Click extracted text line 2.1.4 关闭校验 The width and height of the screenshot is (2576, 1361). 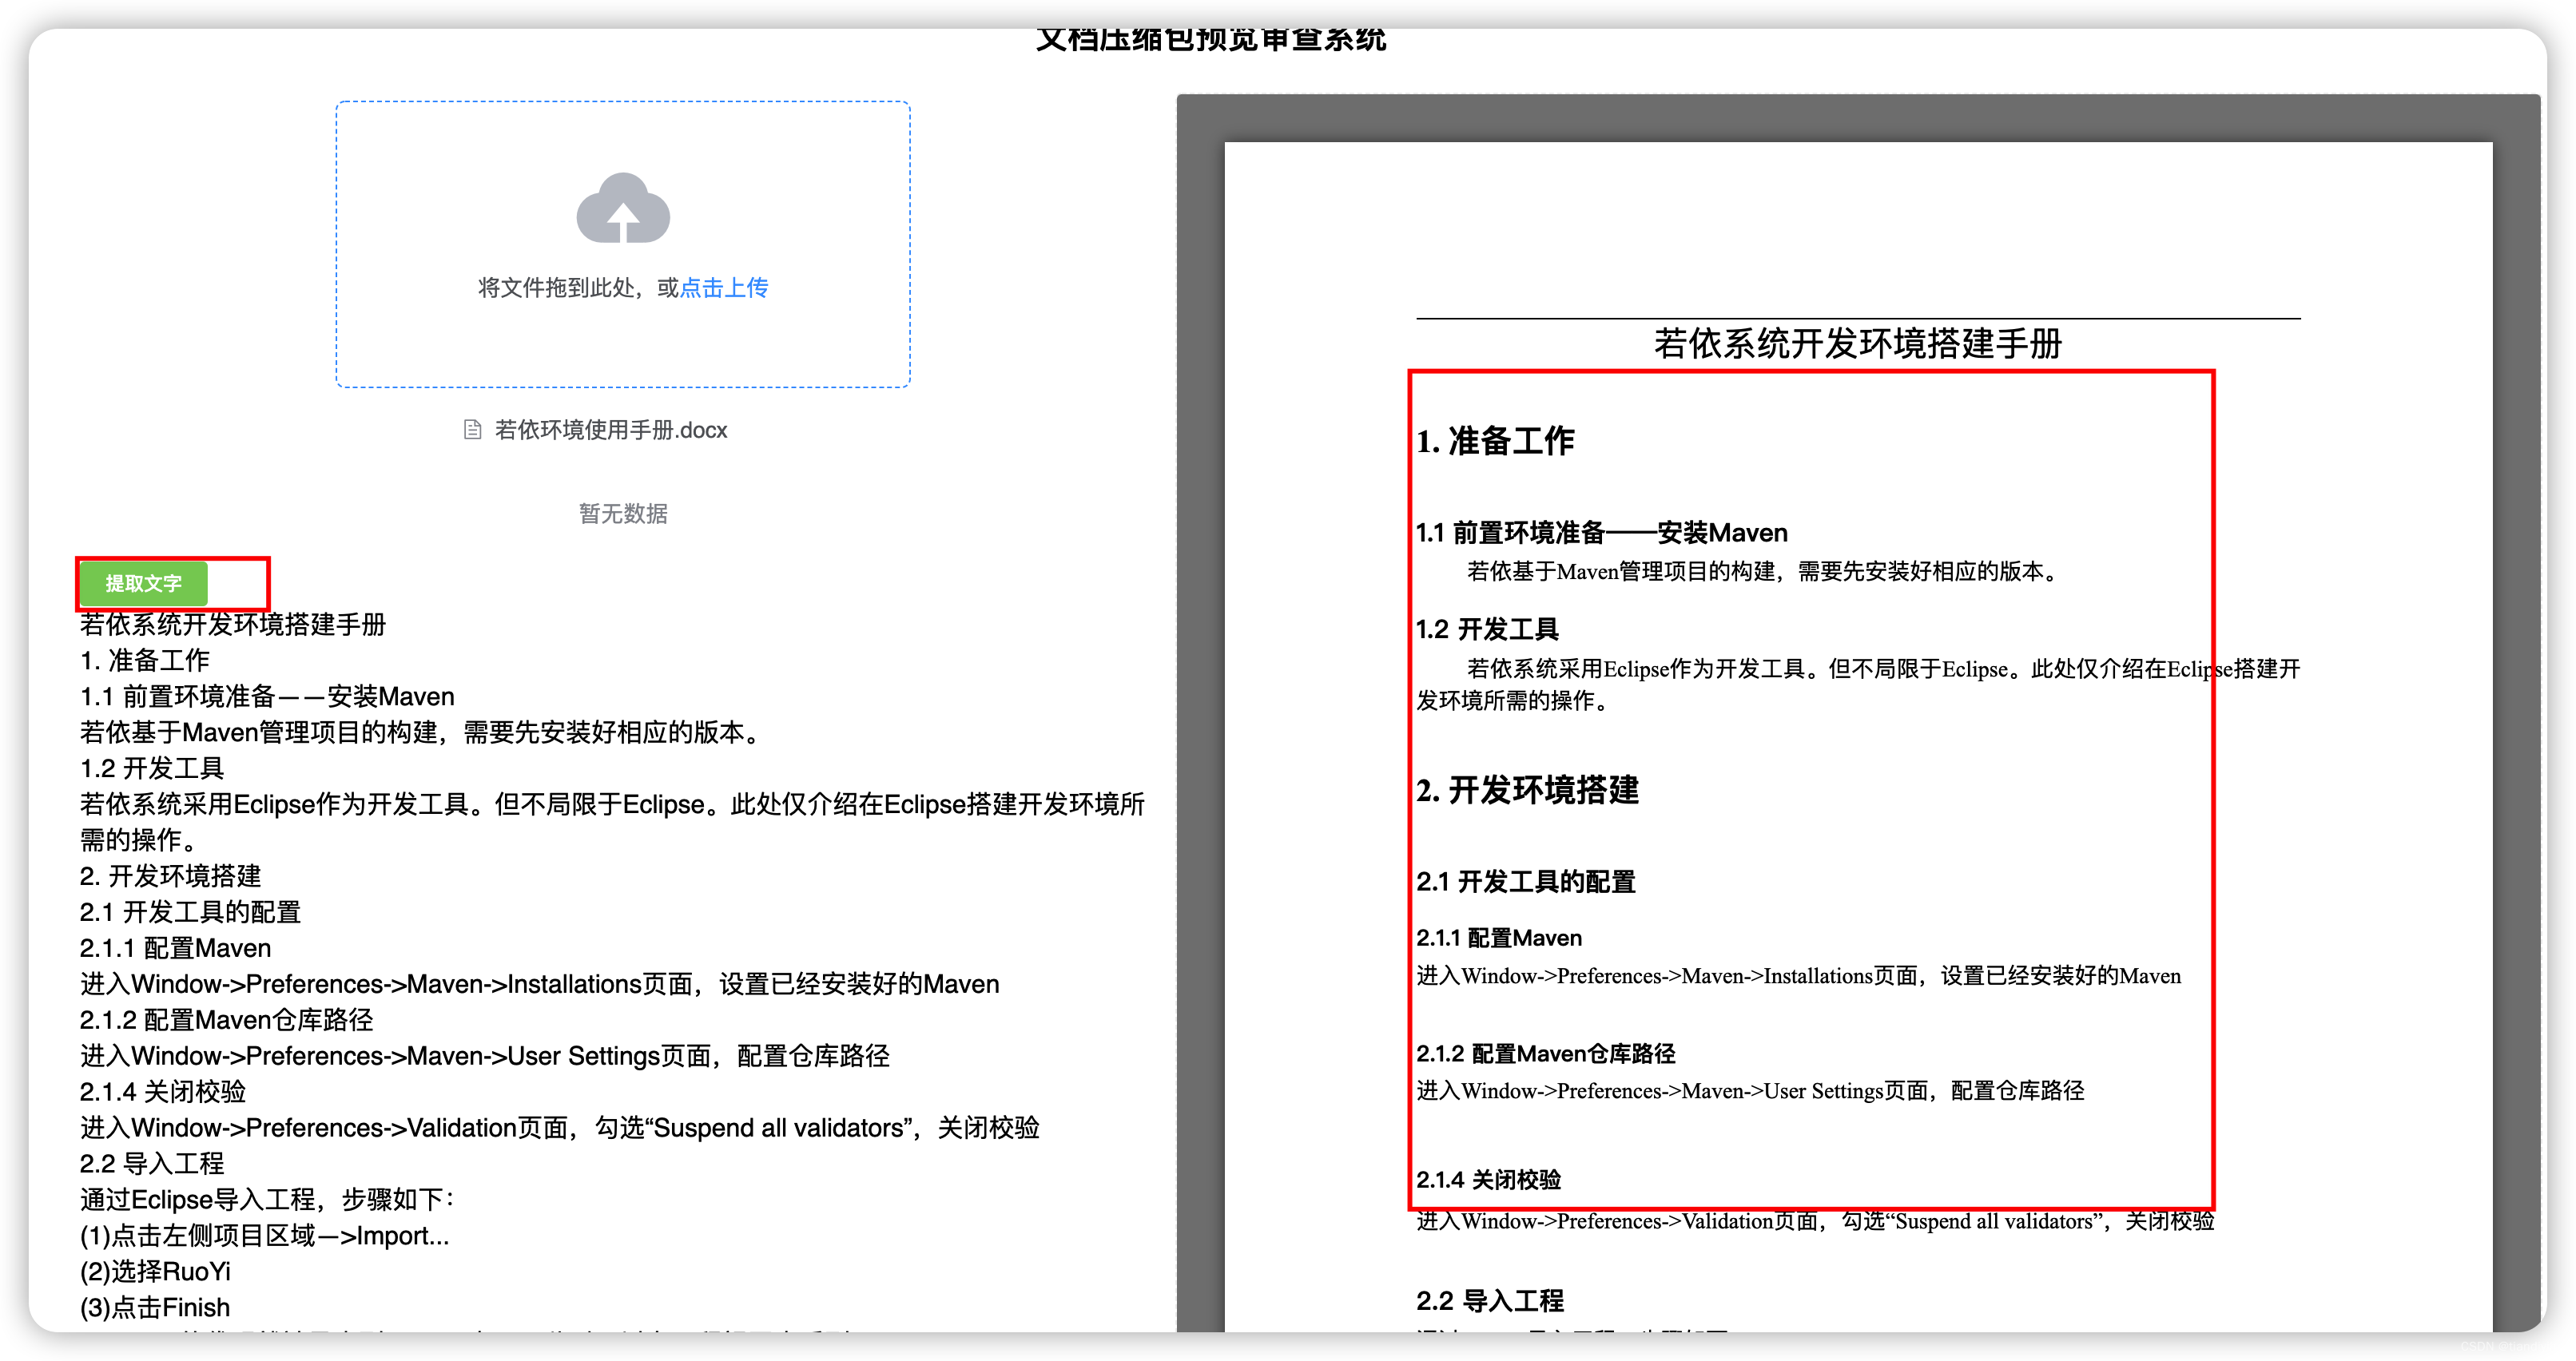tap(163, 1092)
